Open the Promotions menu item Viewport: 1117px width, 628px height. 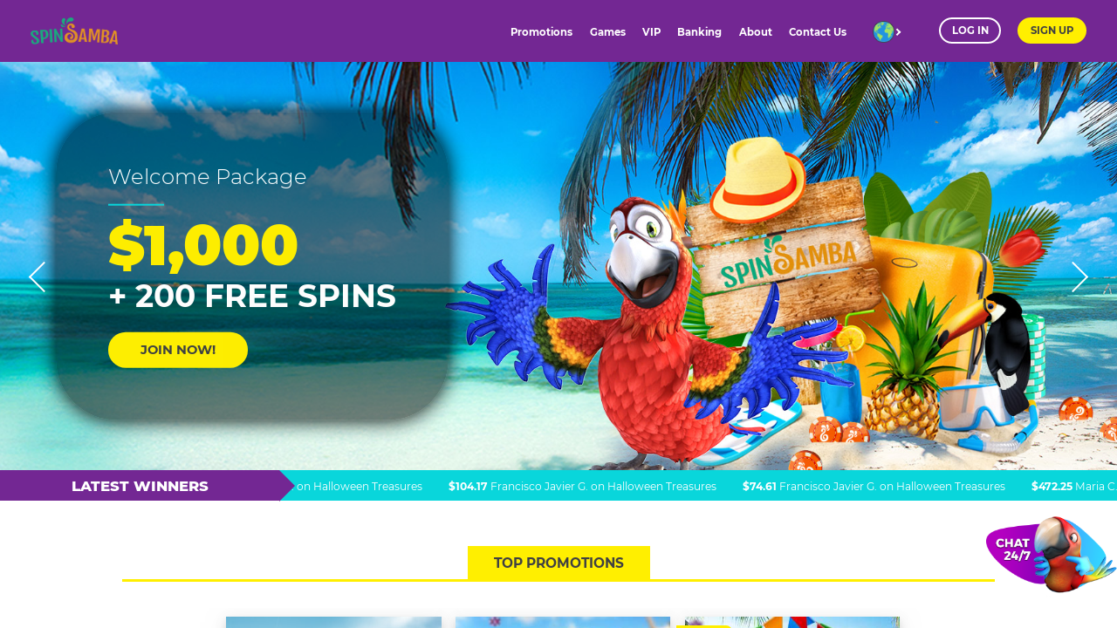point(541,32)
